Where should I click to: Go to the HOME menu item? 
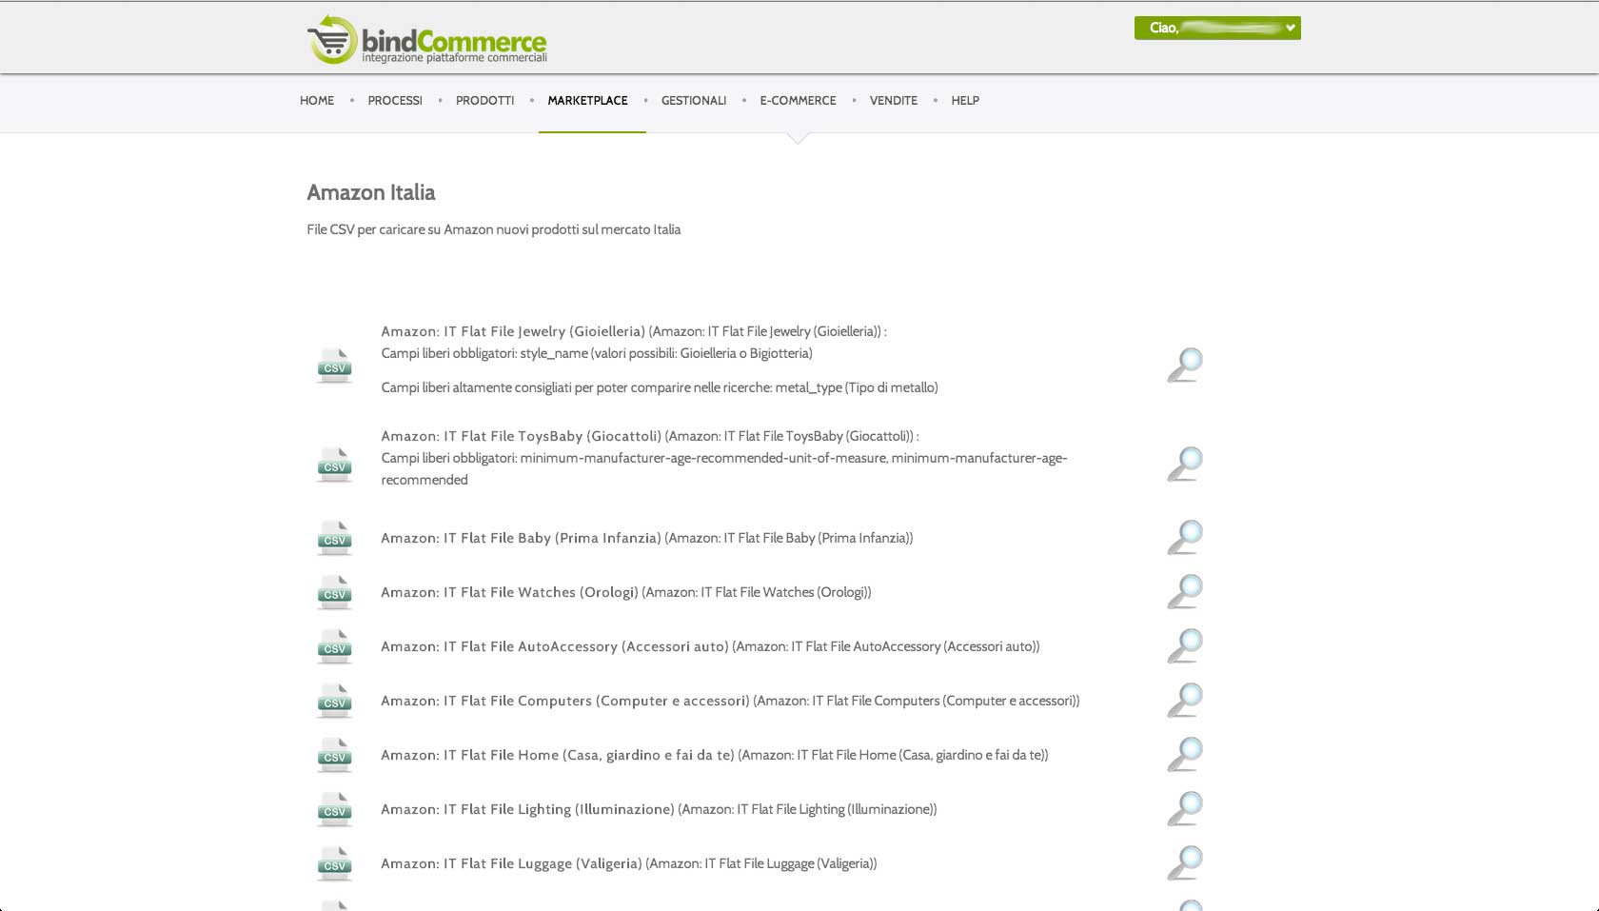pos(317,100)
